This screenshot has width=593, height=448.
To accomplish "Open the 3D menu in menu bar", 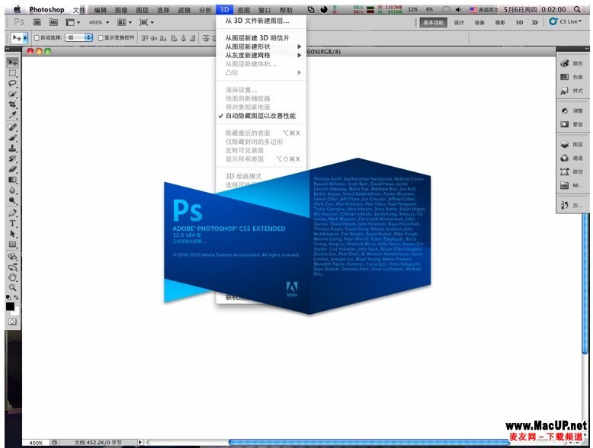I will 224,9.
